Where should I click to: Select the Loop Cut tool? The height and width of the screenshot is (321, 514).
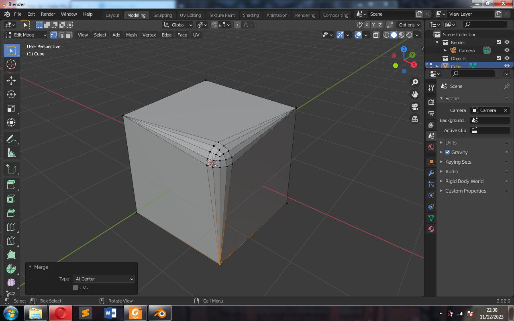[x=11, y=227]
